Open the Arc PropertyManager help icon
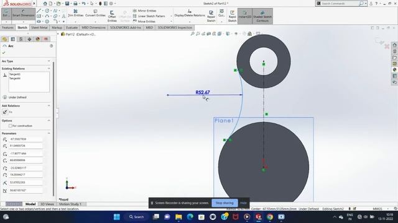 pyautogui.click(x=51, y=46)
